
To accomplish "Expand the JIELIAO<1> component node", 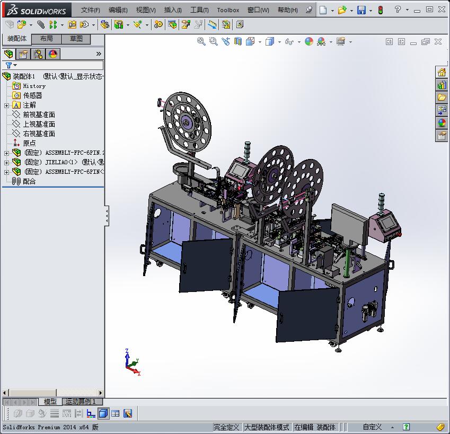I will (6, 162).
